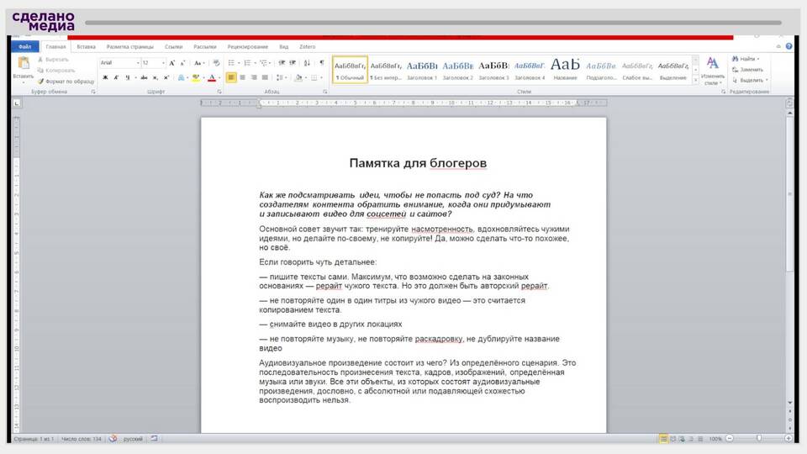Open Word help question mark icon
This screenshot has width=807, height=454.
(789, 46)
